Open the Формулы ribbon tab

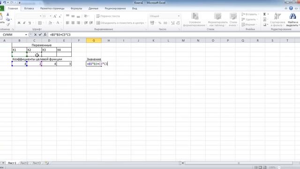click(76, 8)
